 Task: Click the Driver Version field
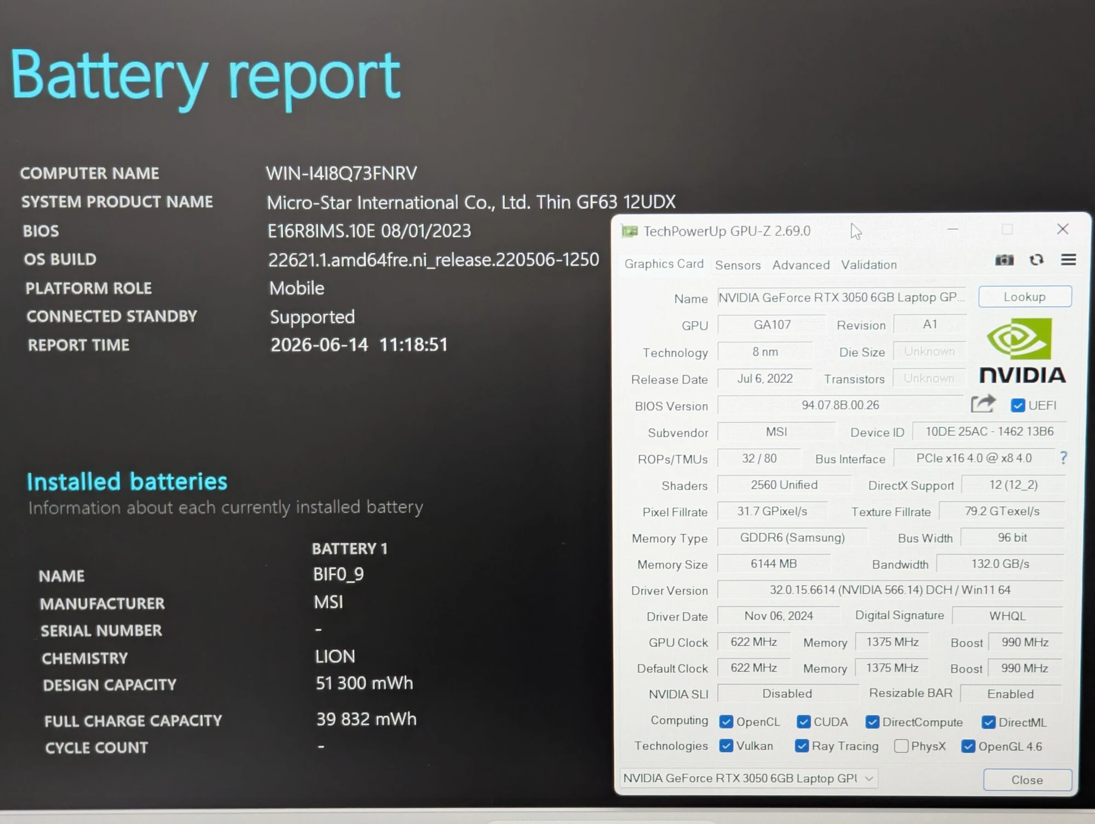[890, 590]
